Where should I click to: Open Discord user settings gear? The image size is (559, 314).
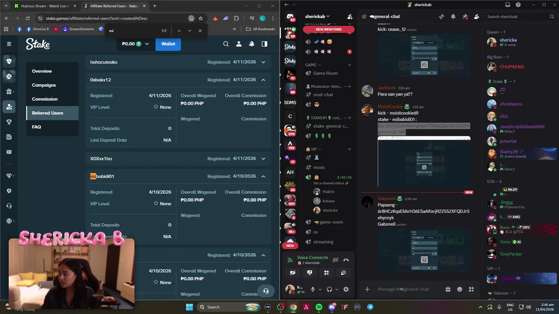(x=346, y=289)
